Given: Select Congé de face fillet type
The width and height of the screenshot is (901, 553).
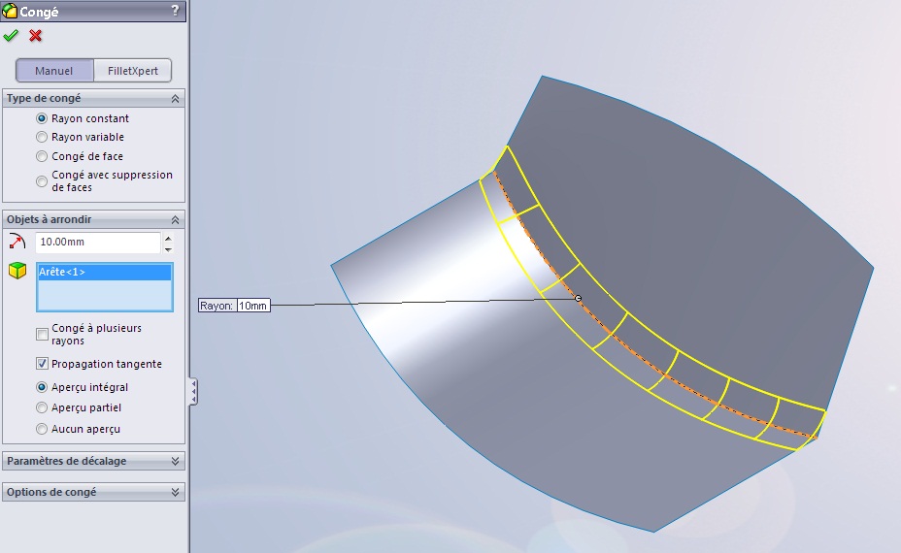Looking at the screenshot, I should pyautogui.click(x=42, y=156).
